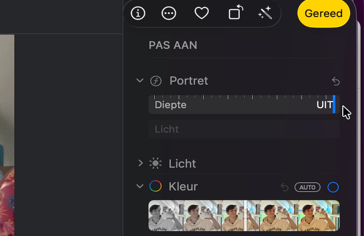This screenshot has height=236, width=364.
Task: Click the Gereed button to finish editing
Action: (x=324, y=13)
